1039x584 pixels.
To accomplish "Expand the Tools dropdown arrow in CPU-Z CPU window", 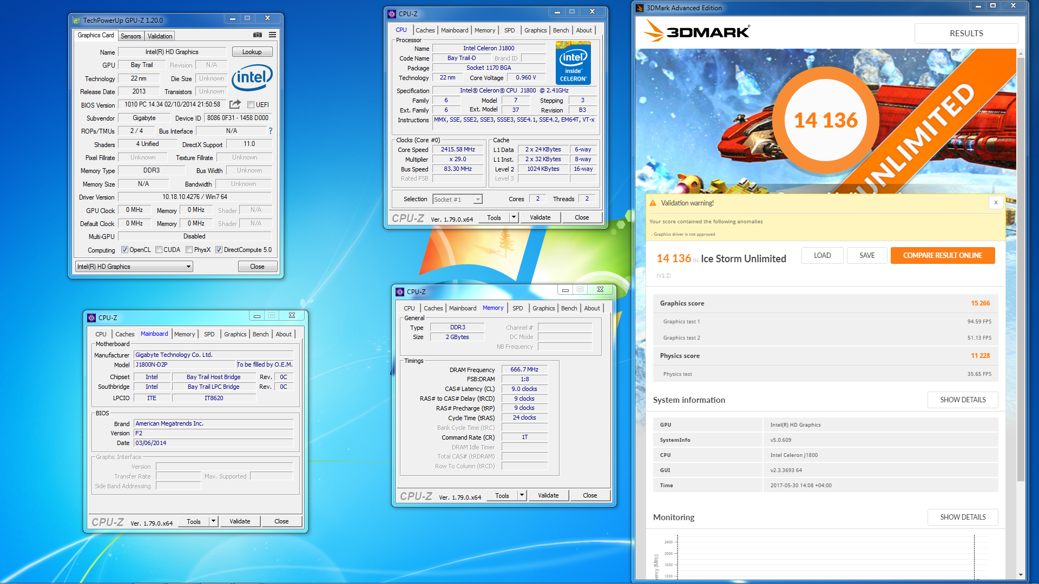I will [x=514, y=217].
